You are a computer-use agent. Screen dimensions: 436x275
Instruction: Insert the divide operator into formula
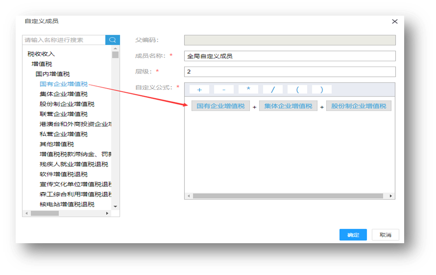pos(273,90)
